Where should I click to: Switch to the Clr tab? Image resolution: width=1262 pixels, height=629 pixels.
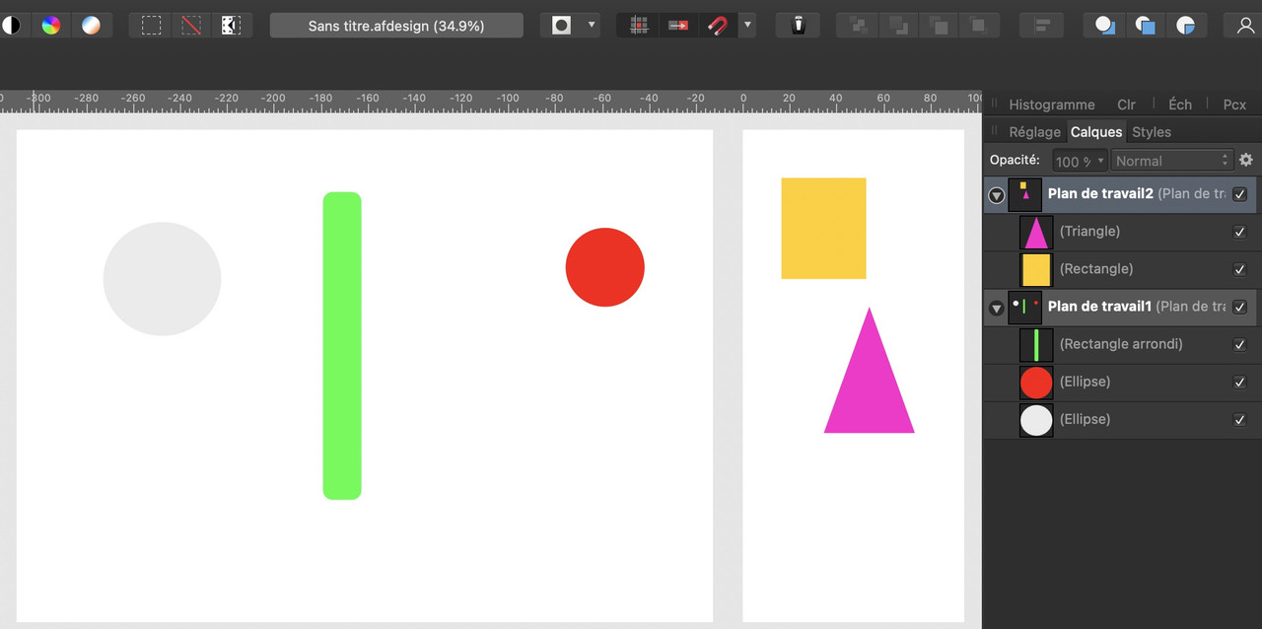pos(1126,105)
